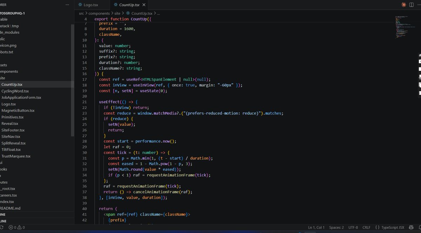Click '{prefix}' on line 42
The image size is (421, 233).
(x=117, y=220)
